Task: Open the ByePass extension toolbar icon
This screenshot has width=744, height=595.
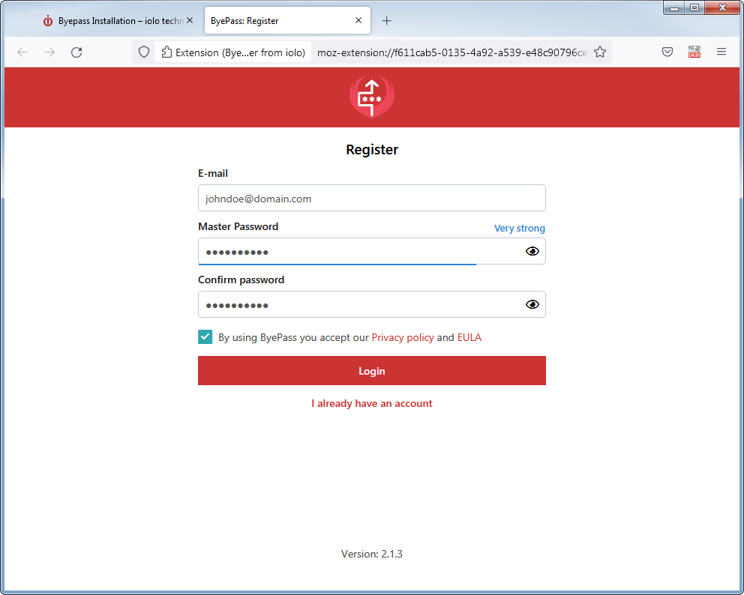Action: pyautogui.click(x=694, y=52)
